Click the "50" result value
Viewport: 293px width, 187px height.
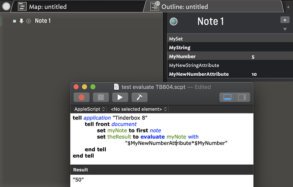pyautogui.click(x=78, y=180)
